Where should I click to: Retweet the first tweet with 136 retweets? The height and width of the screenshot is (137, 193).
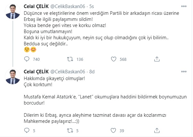coord(70,59)
